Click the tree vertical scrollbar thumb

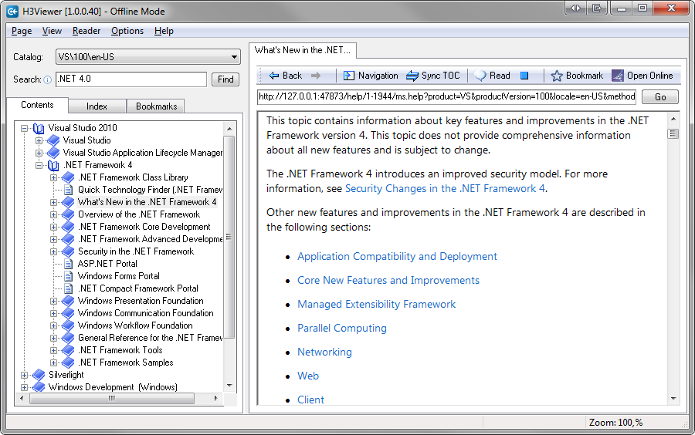tap(229, 238)
